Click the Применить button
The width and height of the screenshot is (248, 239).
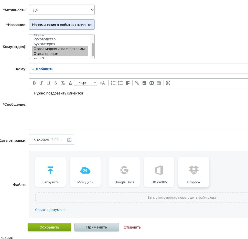(x=97, y=227)
